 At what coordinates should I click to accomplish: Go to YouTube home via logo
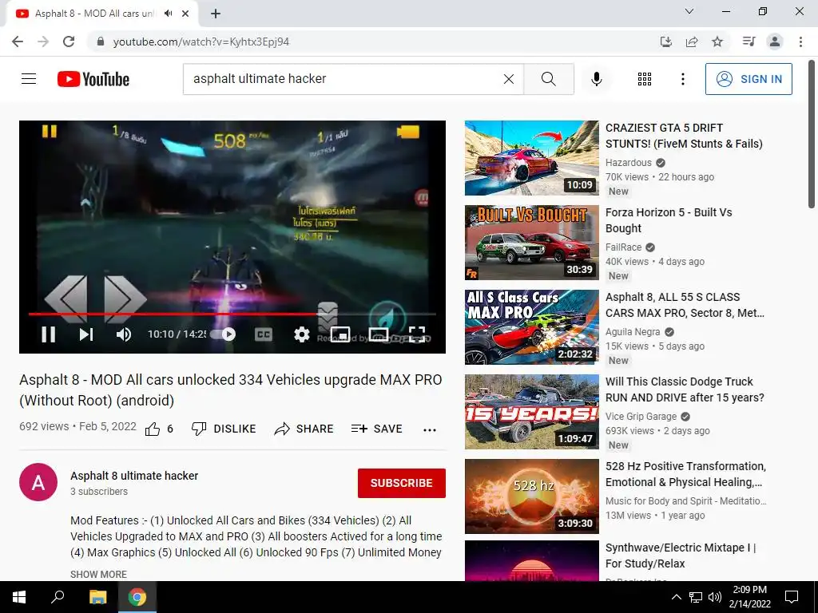point(93,79)
